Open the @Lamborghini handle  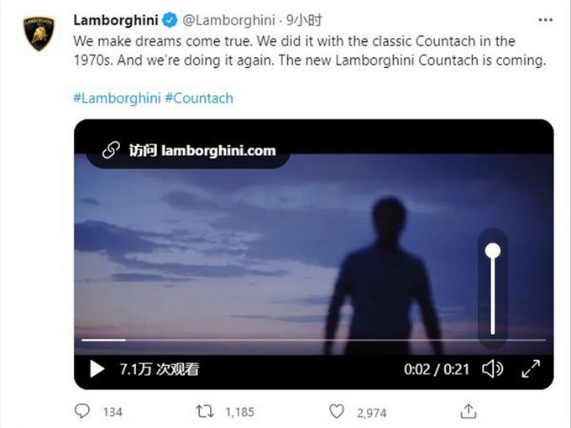(226, 19)
